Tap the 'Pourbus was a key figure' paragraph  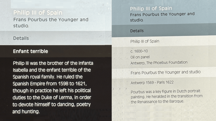click(x=167, y=96)
